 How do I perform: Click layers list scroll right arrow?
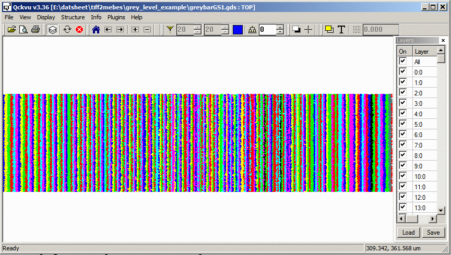(433, 219)
